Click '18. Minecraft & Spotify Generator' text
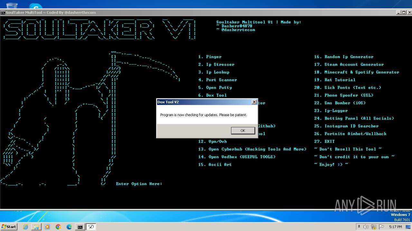Image resolution: width=412 pixels, height=231 pixels. tap(357, 72)
